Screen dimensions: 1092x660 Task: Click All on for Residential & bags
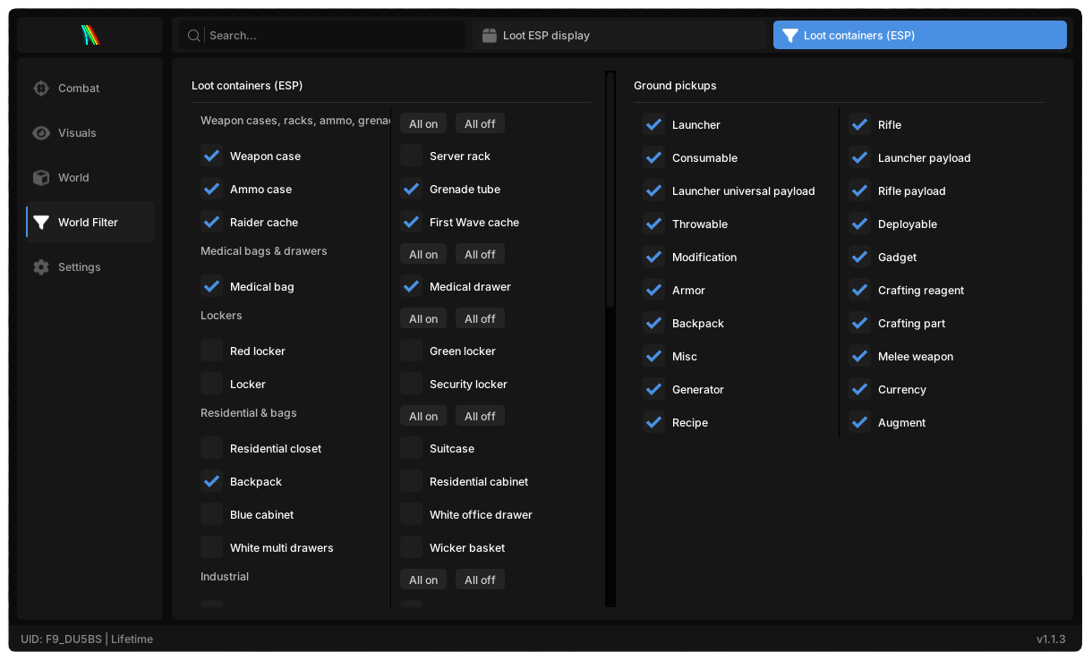423,416
